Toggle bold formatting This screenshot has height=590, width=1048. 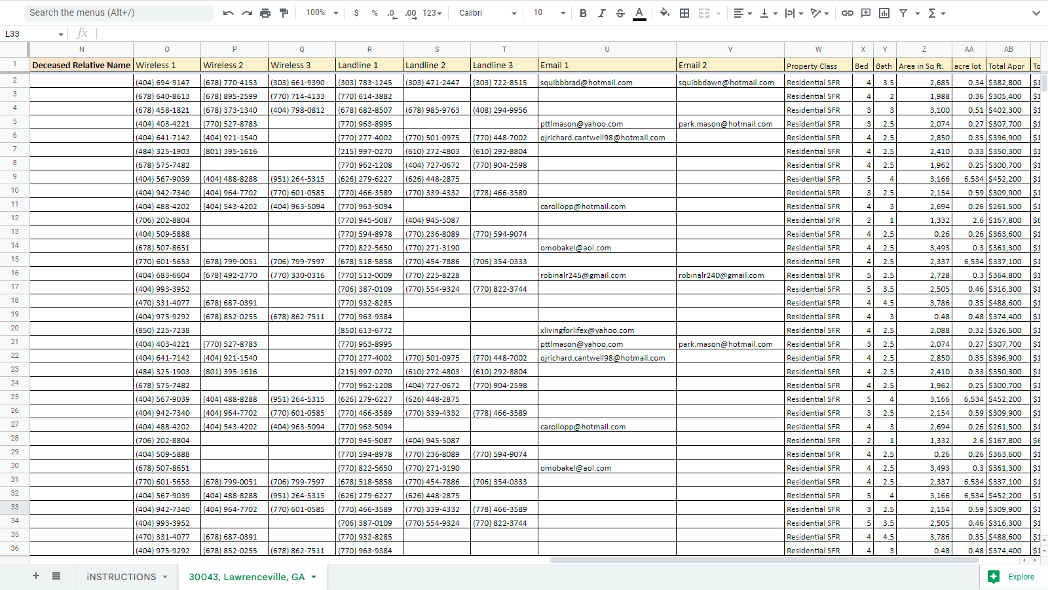[x=583, y=13]
